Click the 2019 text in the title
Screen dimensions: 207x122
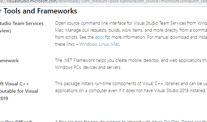tap(4, 99)
